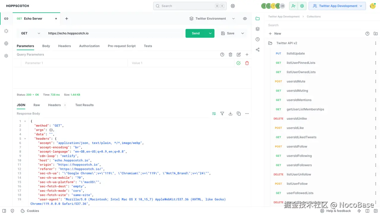Add a new request tab with plus icon
The image size is (380, 215).
[66, 18]
